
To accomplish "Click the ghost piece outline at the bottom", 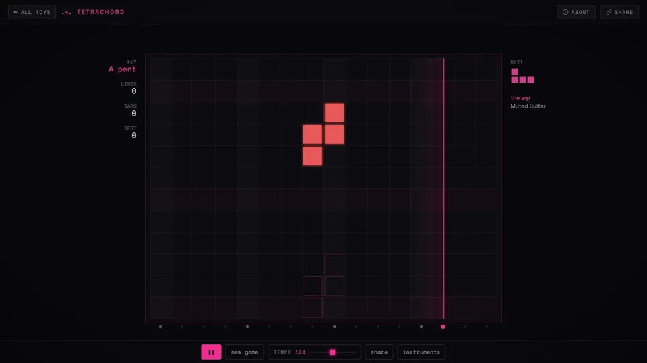I will point(323,286).
